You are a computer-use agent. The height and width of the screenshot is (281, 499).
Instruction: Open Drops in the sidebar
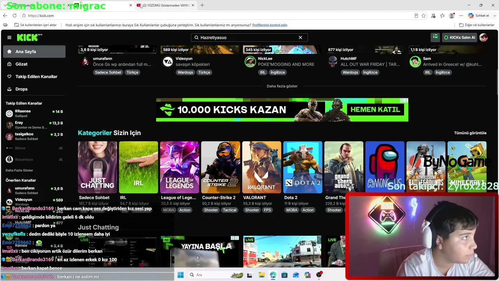[34, 89]
